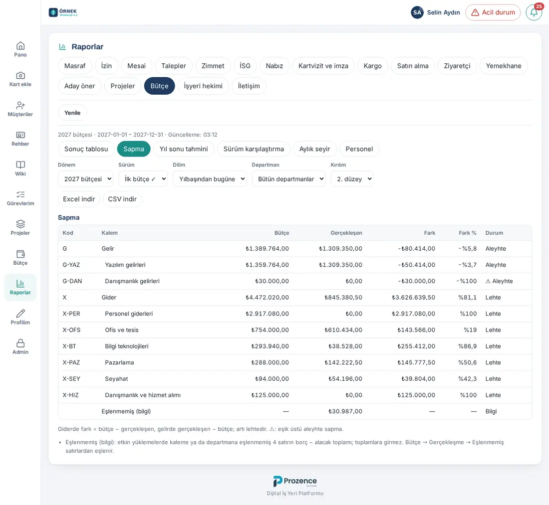Screen dimensions: 549x505
Task: Select the sidebar Raporlar chart icon
Action: click(x=20, y=284)
